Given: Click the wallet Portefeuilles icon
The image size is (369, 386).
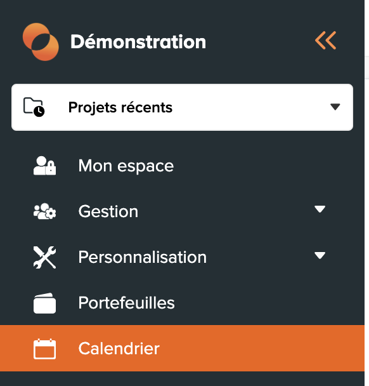Looking at the screenshot, I should click(44, 303).
